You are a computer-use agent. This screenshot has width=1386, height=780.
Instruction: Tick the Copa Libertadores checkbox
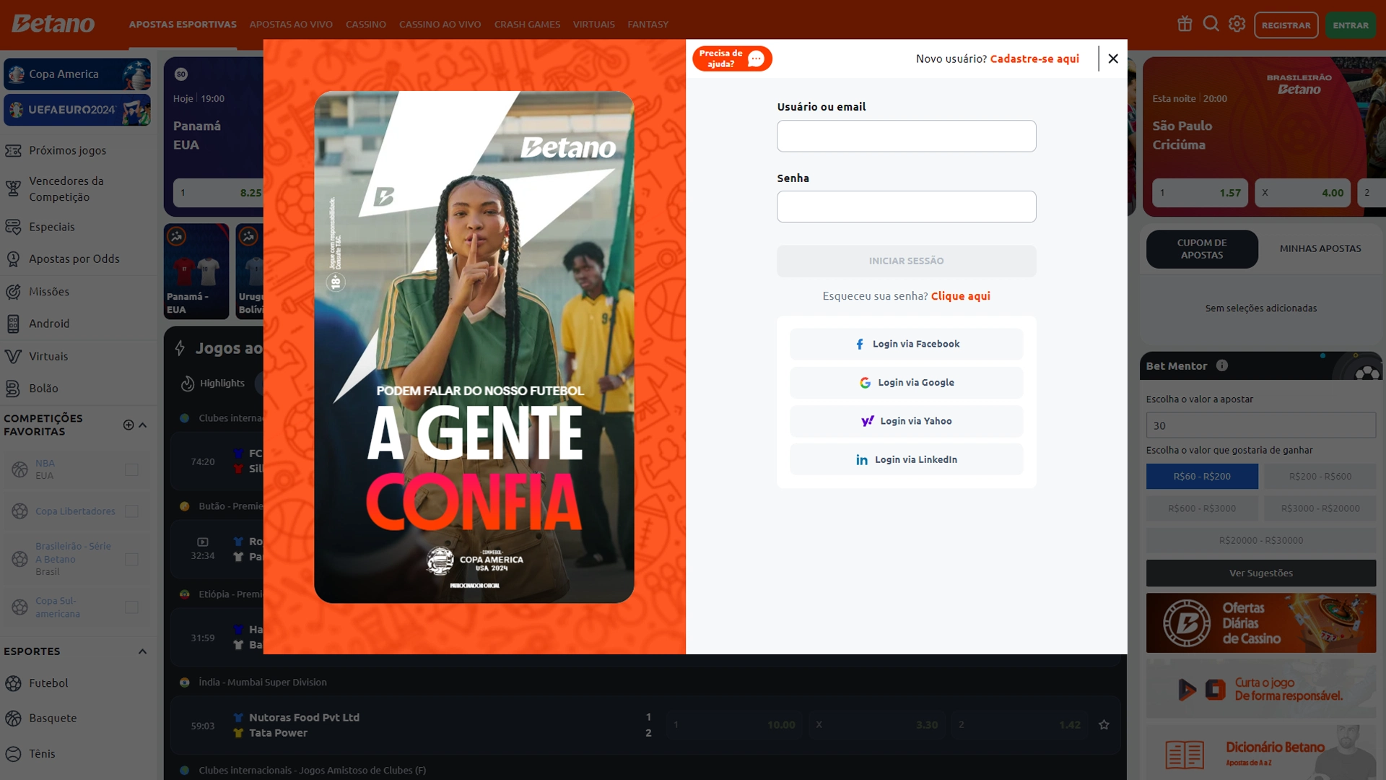[131, 511]
